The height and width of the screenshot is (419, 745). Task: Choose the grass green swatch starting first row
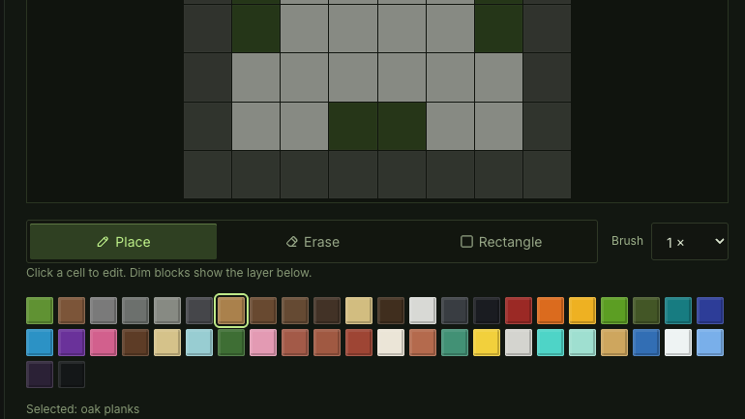tap(40, 311)
